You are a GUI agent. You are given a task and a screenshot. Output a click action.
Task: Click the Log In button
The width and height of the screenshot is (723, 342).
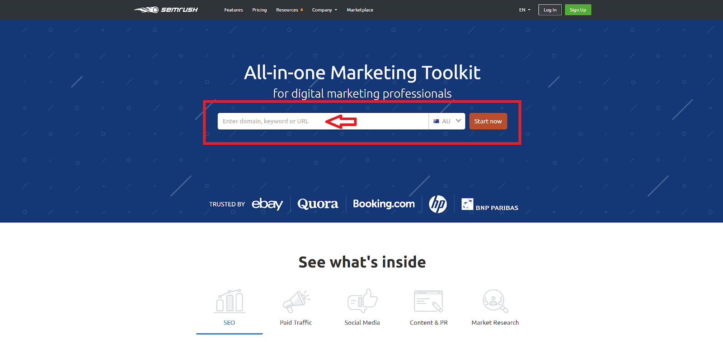tap(550, 10)
